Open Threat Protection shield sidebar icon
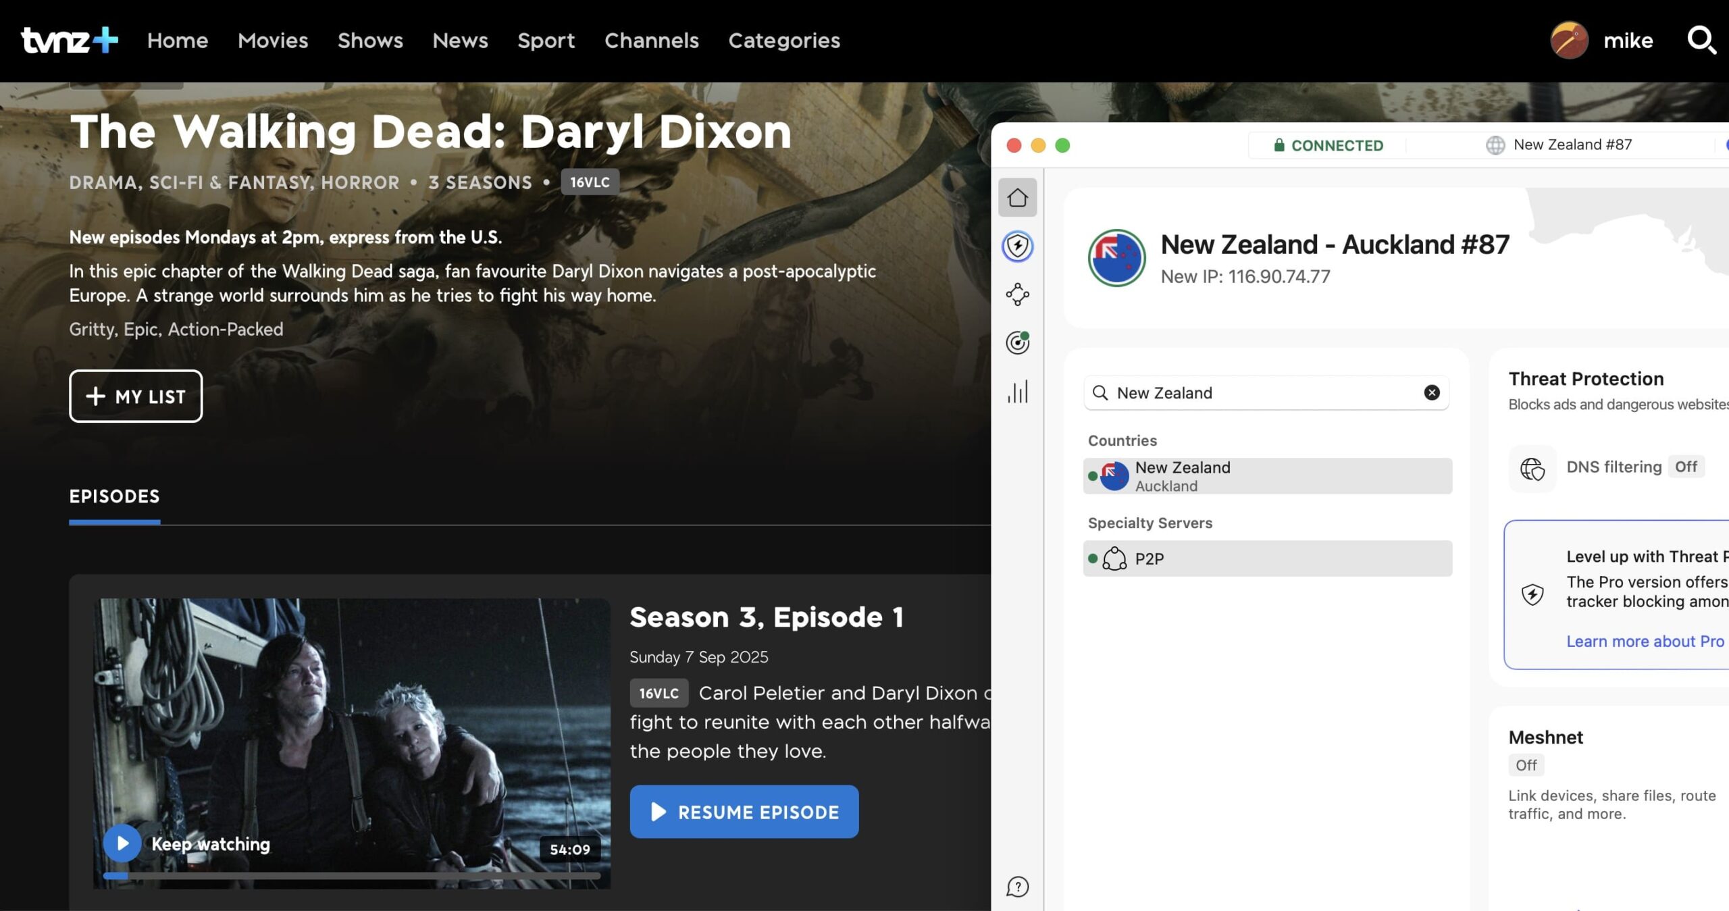The width and height of the screenshot is (1729, 911). click(x=1017, y=246)
